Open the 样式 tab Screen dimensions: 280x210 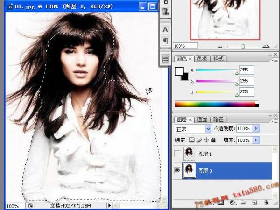pyautogui.click(x=218, y=58)
